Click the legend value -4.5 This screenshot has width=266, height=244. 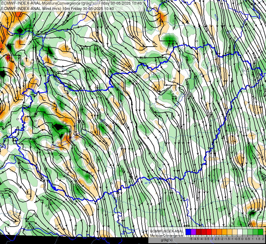point(196,239)
